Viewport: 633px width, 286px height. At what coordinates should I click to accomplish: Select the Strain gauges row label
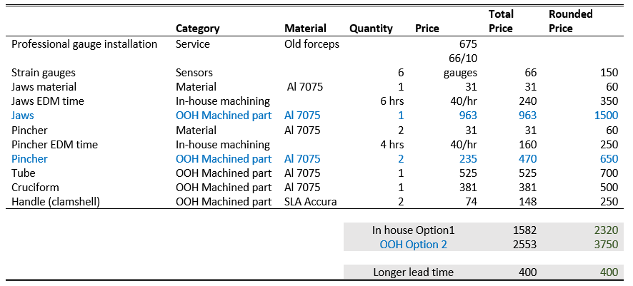tap(44, 73)
